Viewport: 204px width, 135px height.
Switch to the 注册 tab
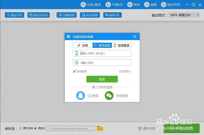point(83,45)
